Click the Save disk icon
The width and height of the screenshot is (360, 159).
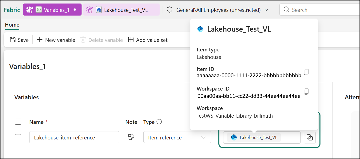tap(13, 40)
